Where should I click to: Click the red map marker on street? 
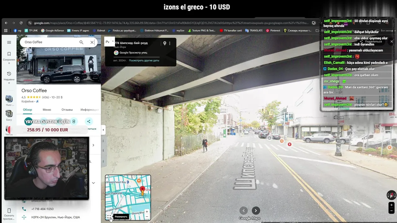click(289, 144)
